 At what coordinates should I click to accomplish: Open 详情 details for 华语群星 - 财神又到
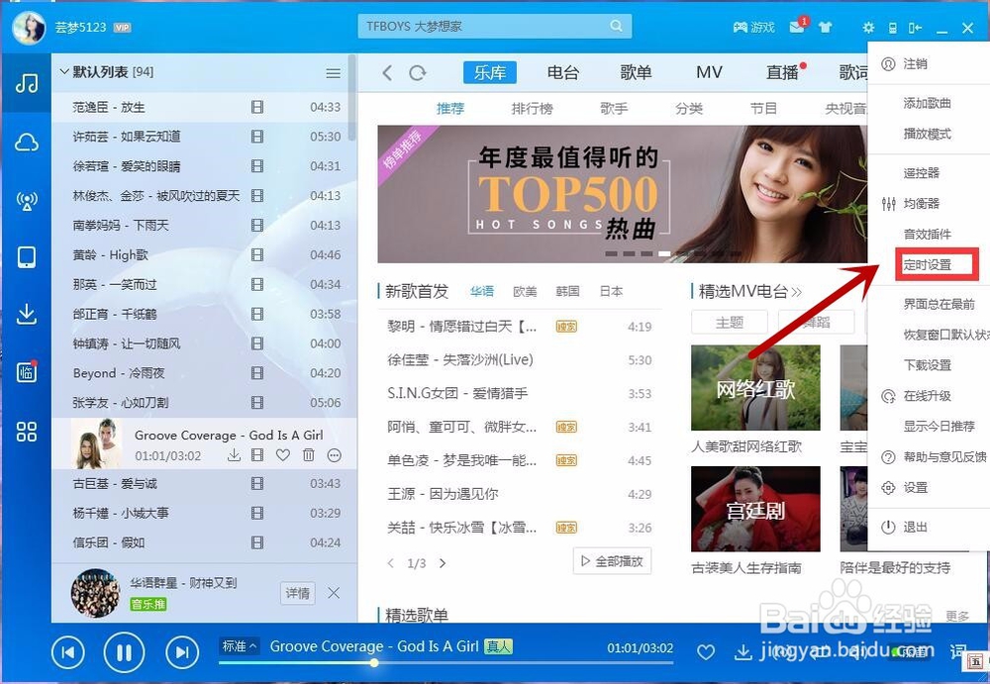coord(297,594)
